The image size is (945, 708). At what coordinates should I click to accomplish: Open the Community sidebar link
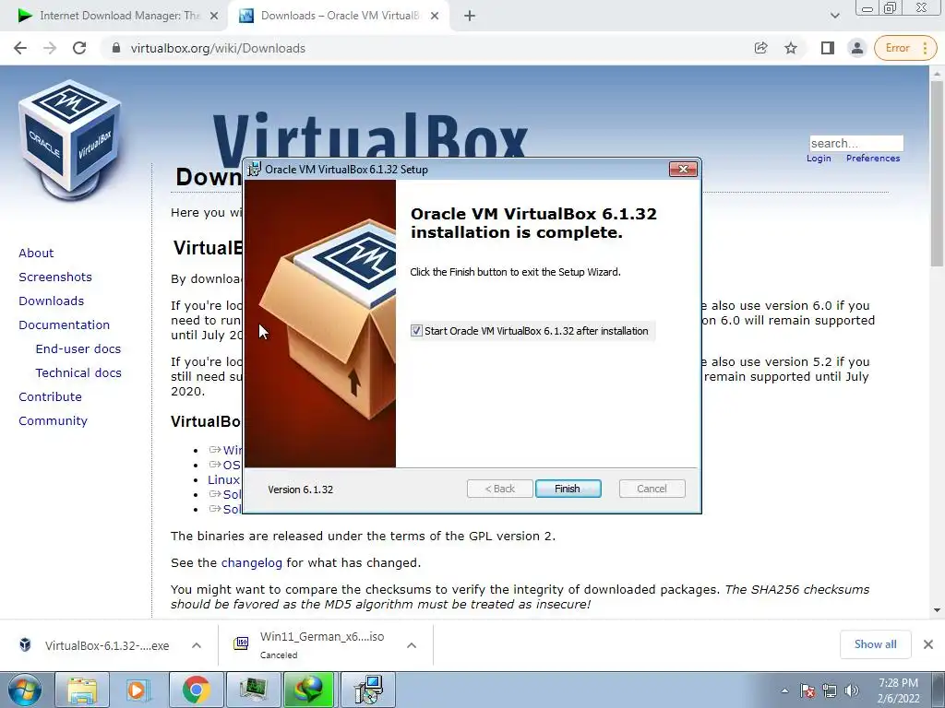point(53,421)
